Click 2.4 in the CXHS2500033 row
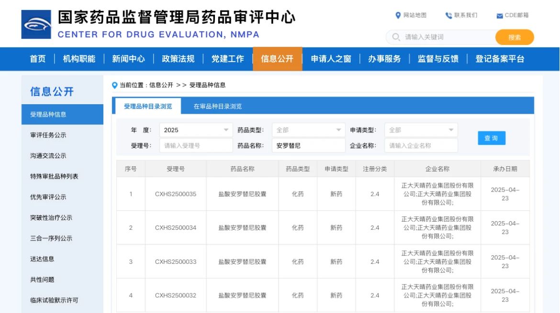This screenshot has height=313, width=560. click(375, 262)
